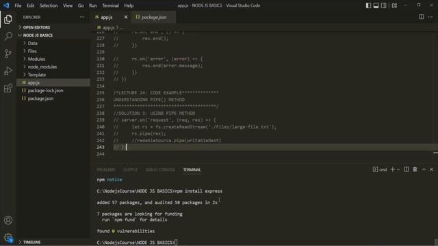
Task: Open Source Control view
Action: click(x=8, y=53)
